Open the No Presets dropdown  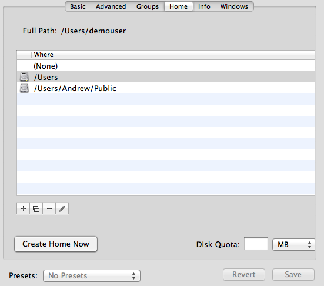pos(92,275)
